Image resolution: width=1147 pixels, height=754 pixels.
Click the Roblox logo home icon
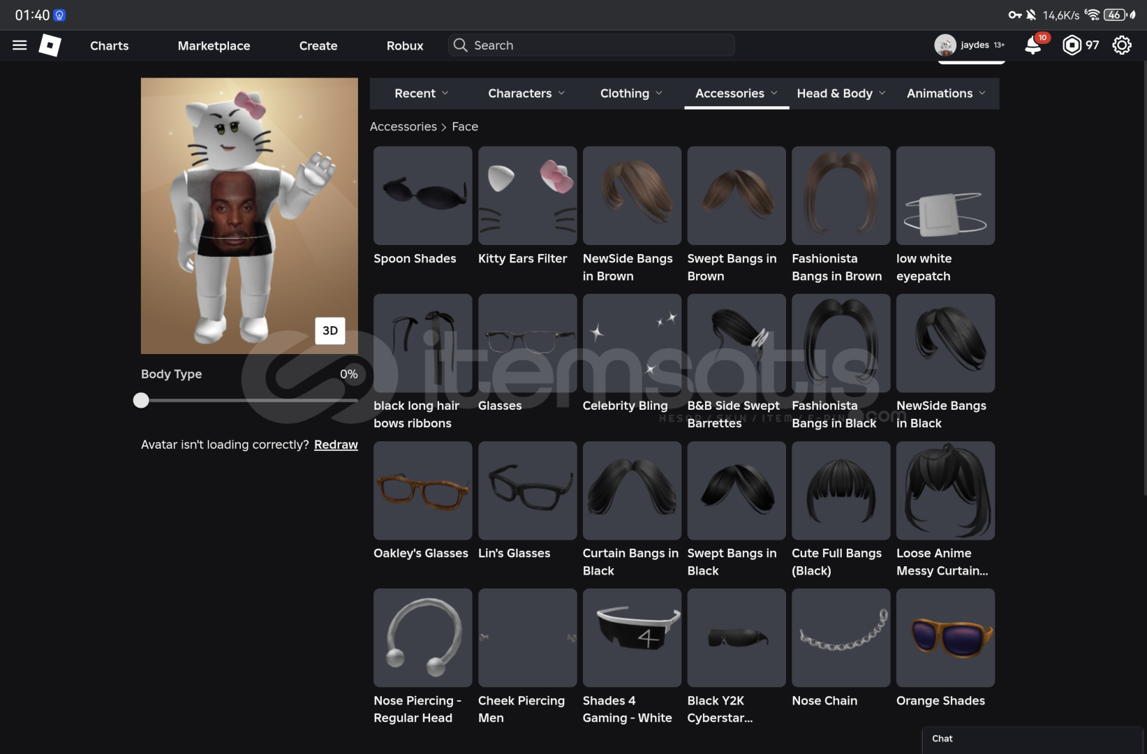pyautogui.click(x=50, y=45)
